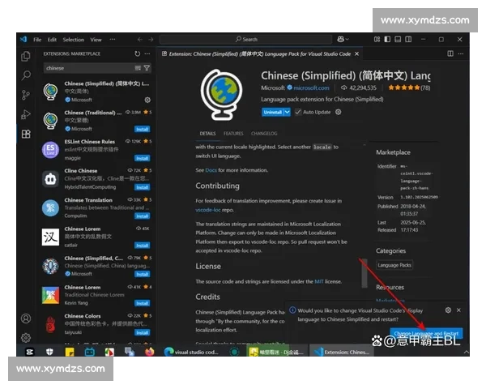Install Chinese Colors extension

[x=143, y=332]
